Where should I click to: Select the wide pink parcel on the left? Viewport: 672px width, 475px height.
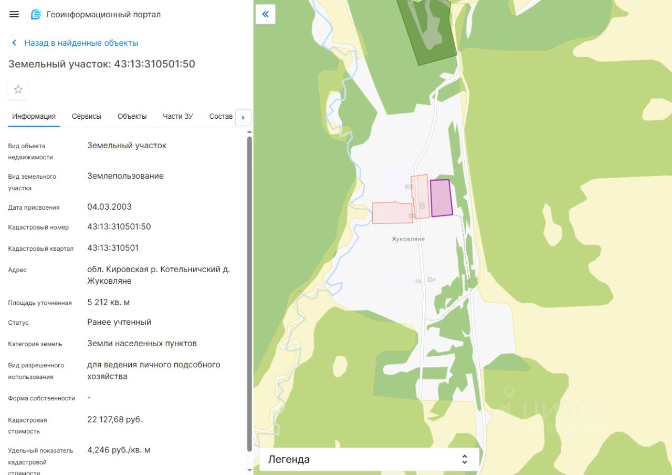tap(392, 212)
